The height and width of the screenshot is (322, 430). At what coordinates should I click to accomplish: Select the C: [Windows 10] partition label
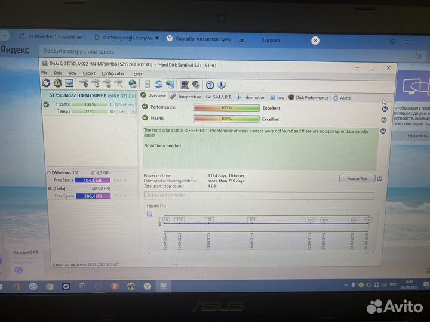63,172
